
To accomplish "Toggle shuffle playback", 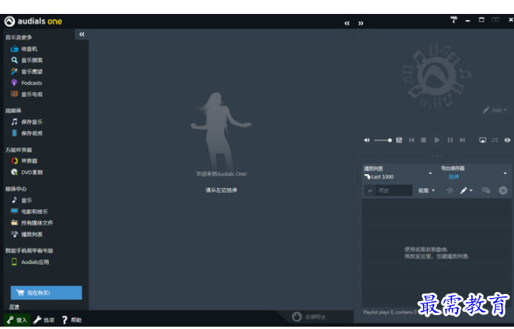I will tap(495, 140).
